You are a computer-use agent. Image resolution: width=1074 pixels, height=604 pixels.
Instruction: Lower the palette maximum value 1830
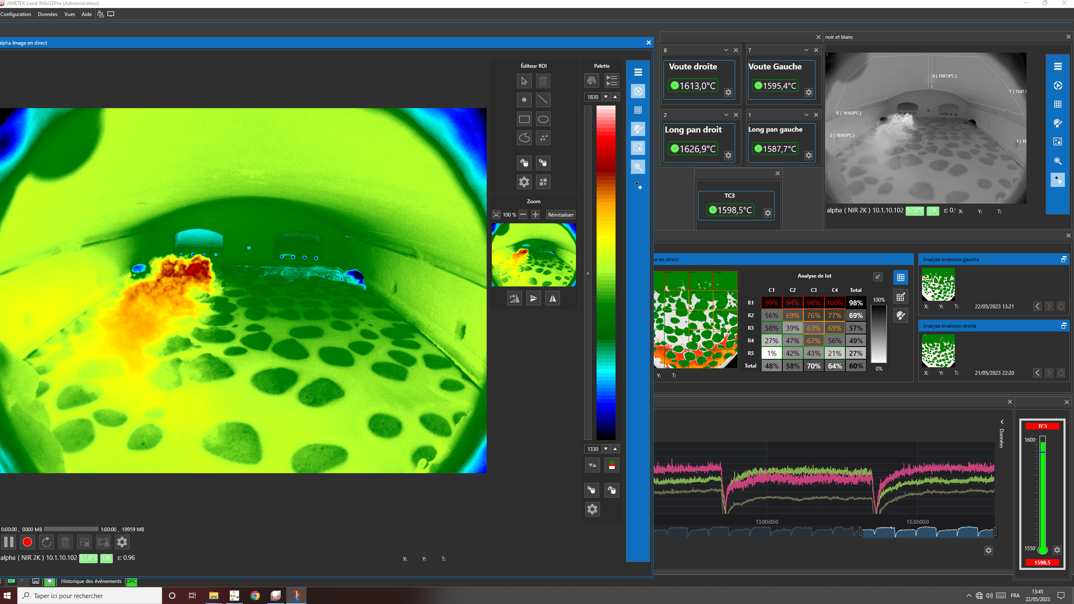(x=605, y=97)
